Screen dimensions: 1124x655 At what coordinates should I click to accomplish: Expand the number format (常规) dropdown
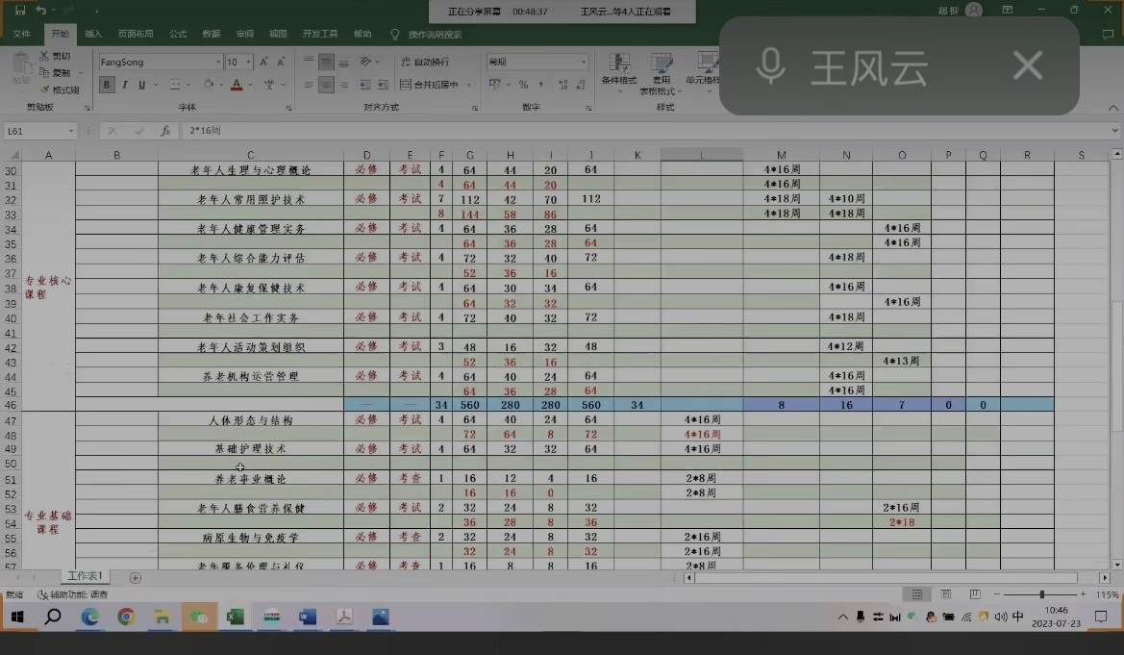pos(583,63)
